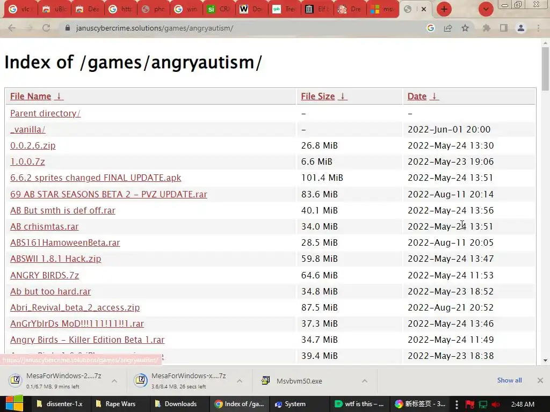Sort the listing by File Name
The width and height of the screenshot is (550, 412).
(x=37, y=97)
